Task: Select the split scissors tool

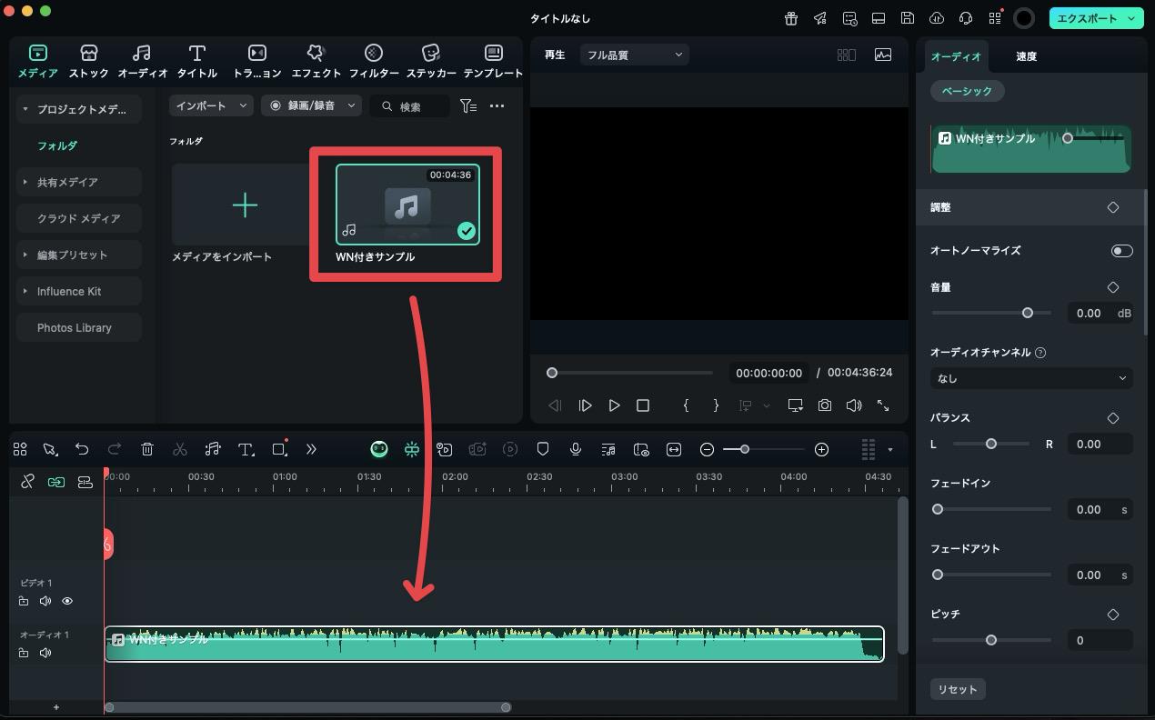Action: point(180,449)
